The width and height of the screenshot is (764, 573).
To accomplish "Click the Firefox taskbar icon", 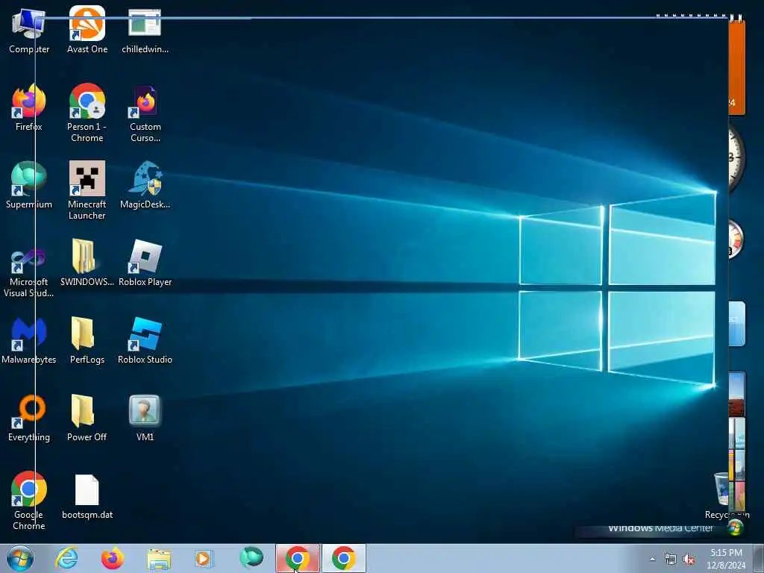I will (112, 558).
